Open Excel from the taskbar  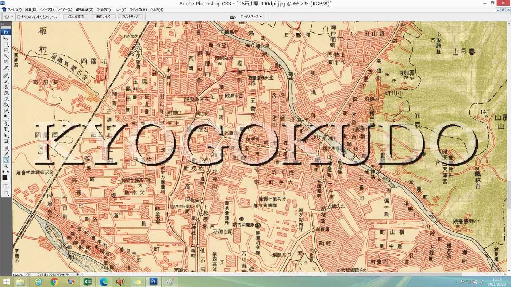point(87,282)
